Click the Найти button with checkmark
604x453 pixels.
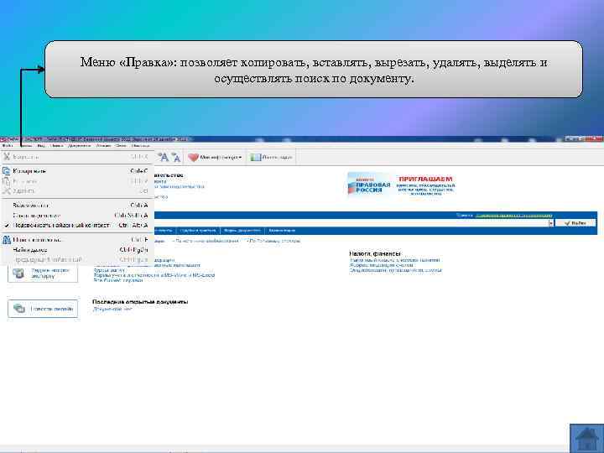pyautogui.click(x=575, y=223)
